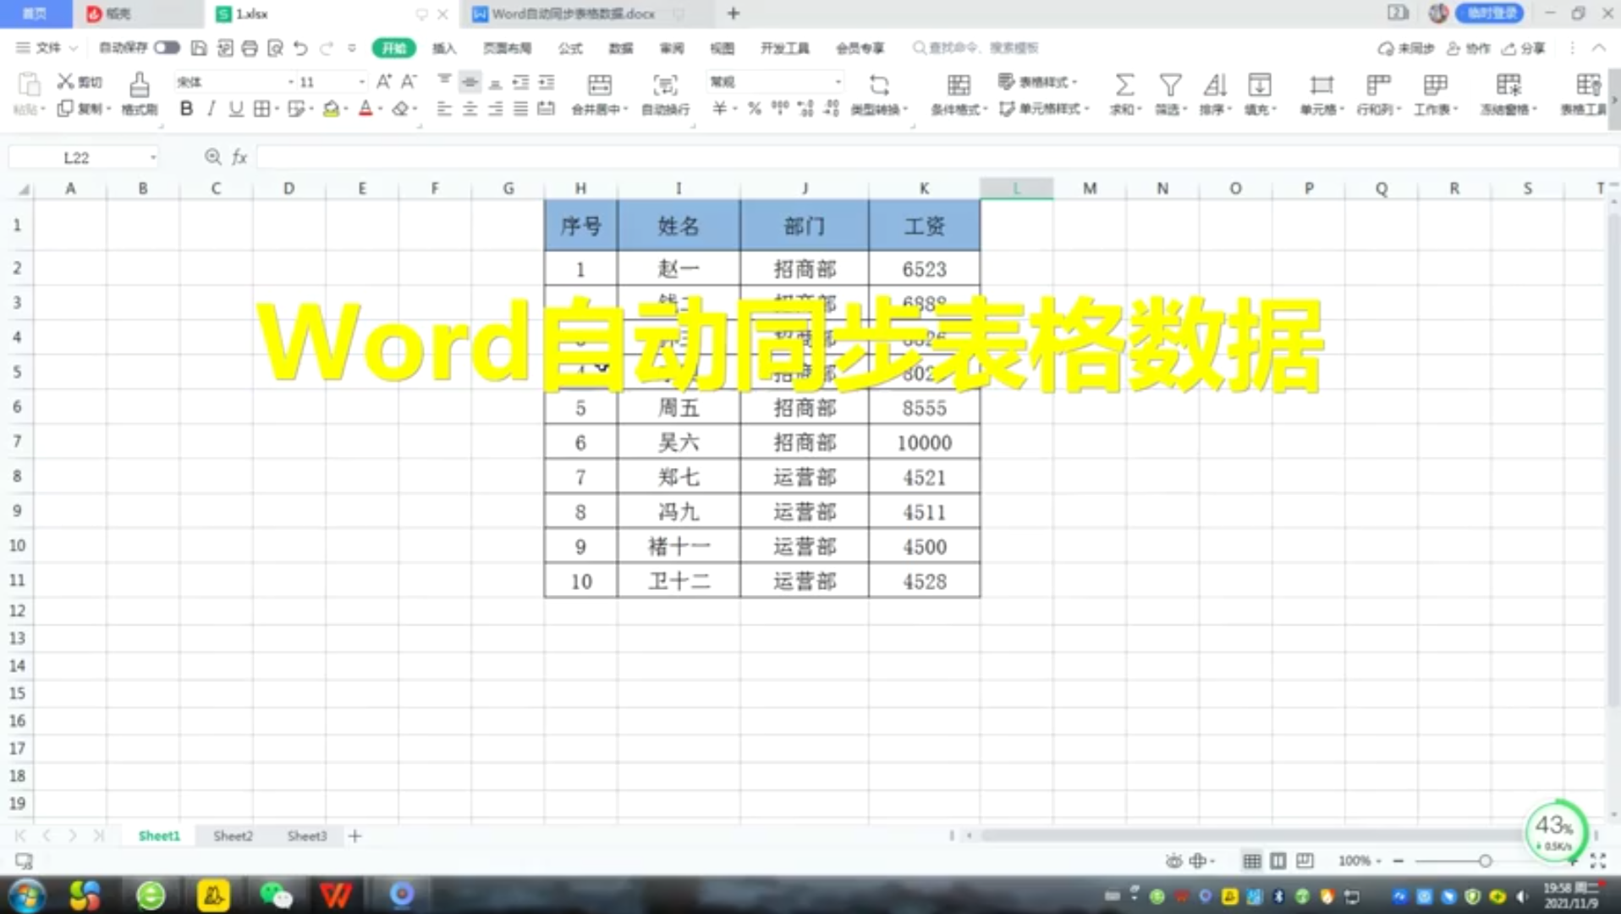Open WeChat from the taskbar

(276, 895)
